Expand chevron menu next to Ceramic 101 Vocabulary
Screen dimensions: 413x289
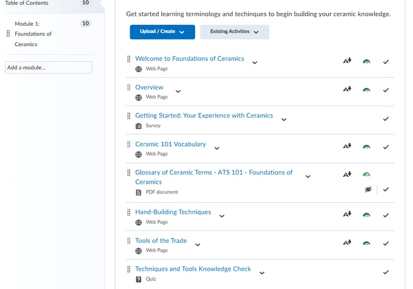(x=217, y=148)
